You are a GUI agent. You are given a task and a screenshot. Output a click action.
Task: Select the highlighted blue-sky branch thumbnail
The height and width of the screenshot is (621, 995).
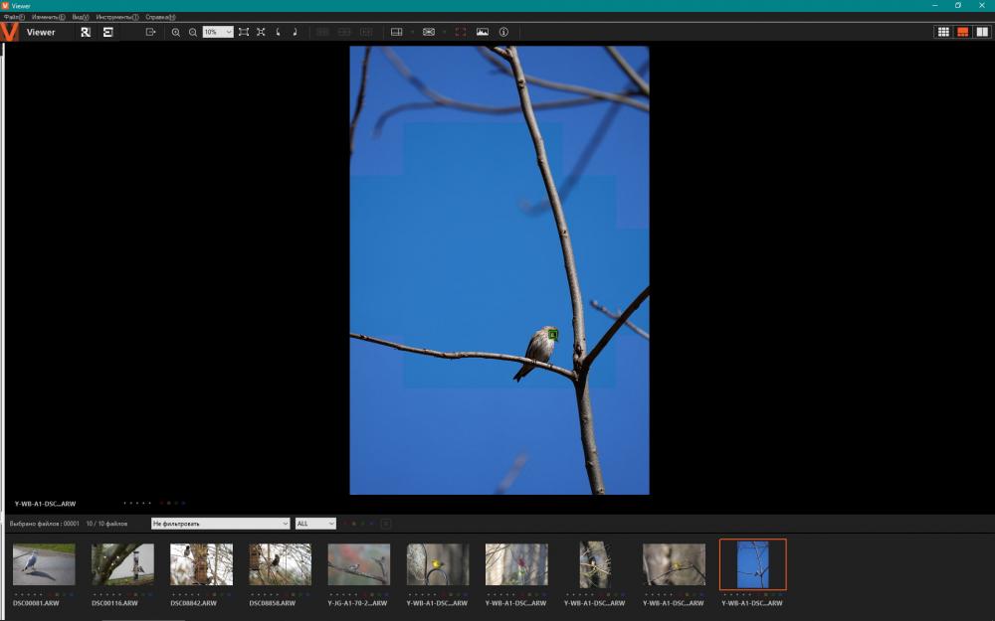pos(752,564)
